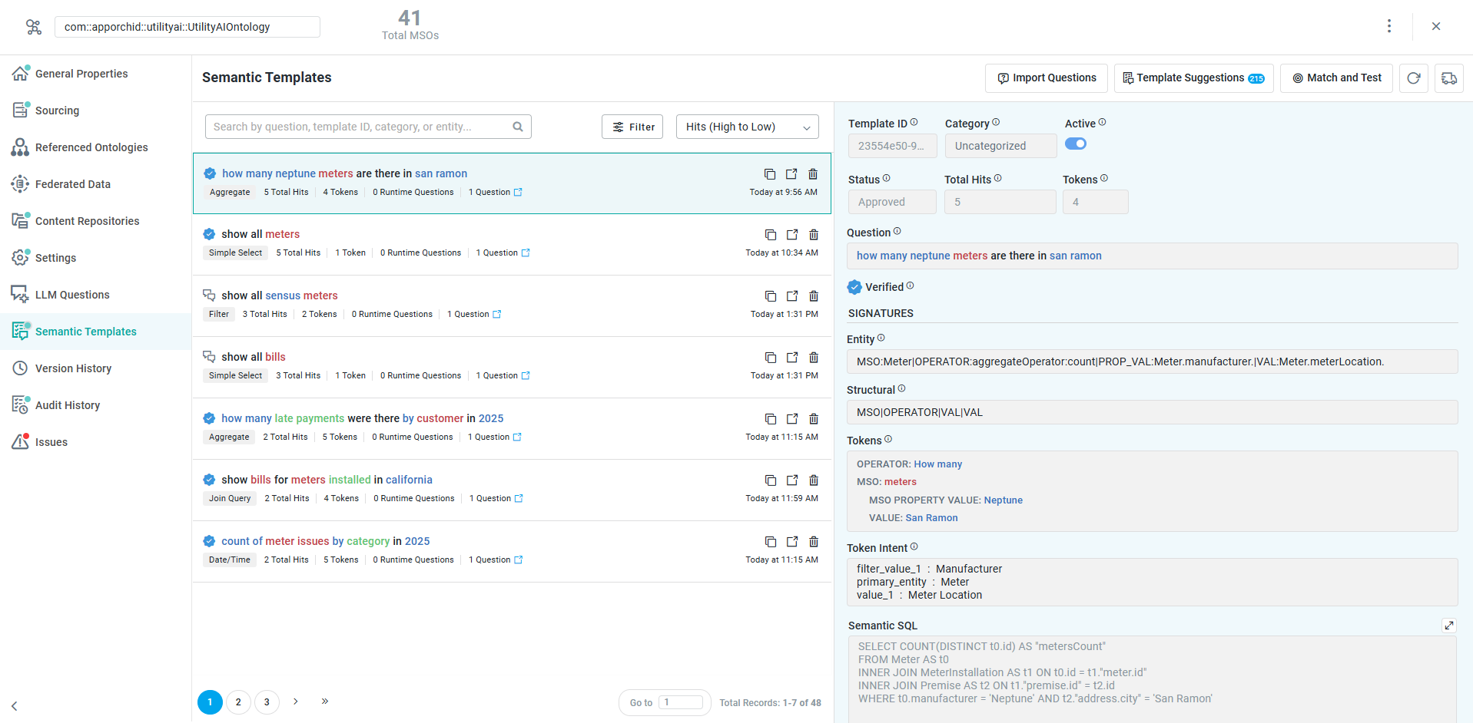The height and width of the screenshot is (723, 1473).
Task: Open 'show bills for meters installed' template externally
Action: coord(792,480)
